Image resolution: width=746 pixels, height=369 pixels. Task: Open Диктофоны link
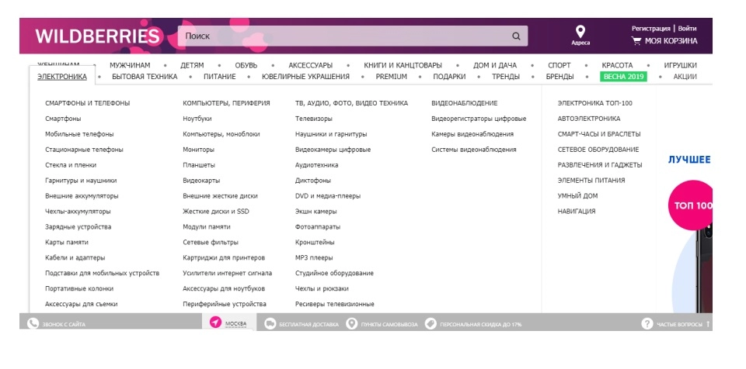(x=313, y=181)
